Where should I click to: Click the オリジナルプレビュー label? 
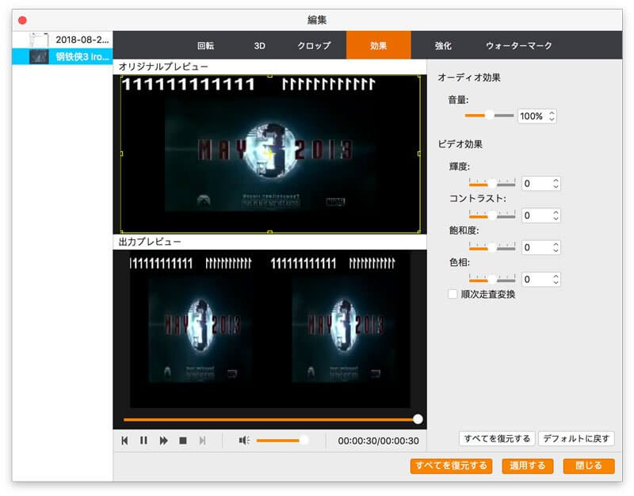pyautogui.click(x=163, y=67)
